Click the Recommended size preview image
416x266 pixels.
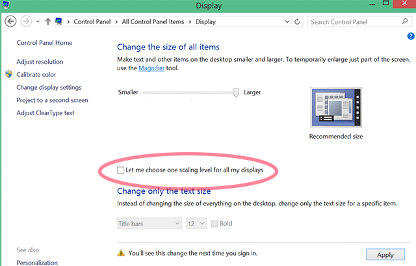pyautogui.click(x=336, y=107)
